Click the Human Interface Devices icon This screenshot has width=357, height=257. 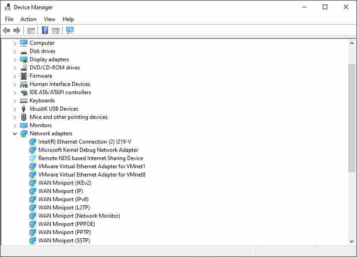[x=24, y=84]
